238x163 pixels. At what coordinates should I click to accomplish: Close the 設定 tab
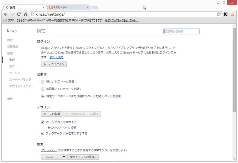(44, 7)
